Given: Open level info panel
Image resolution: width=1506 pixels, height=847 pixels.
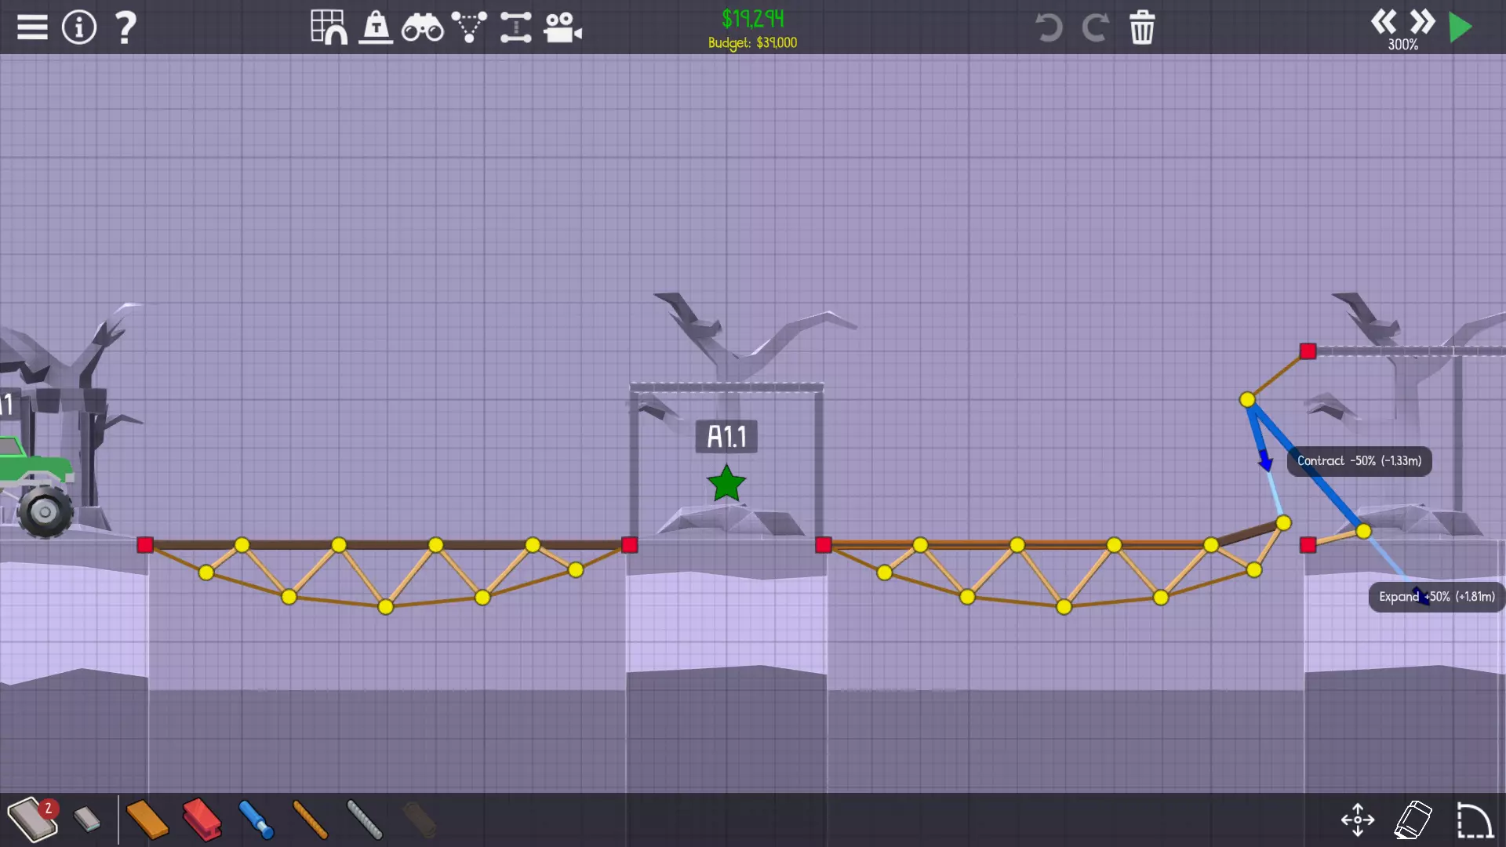Looking at the screenshot, I should (78, 27).
